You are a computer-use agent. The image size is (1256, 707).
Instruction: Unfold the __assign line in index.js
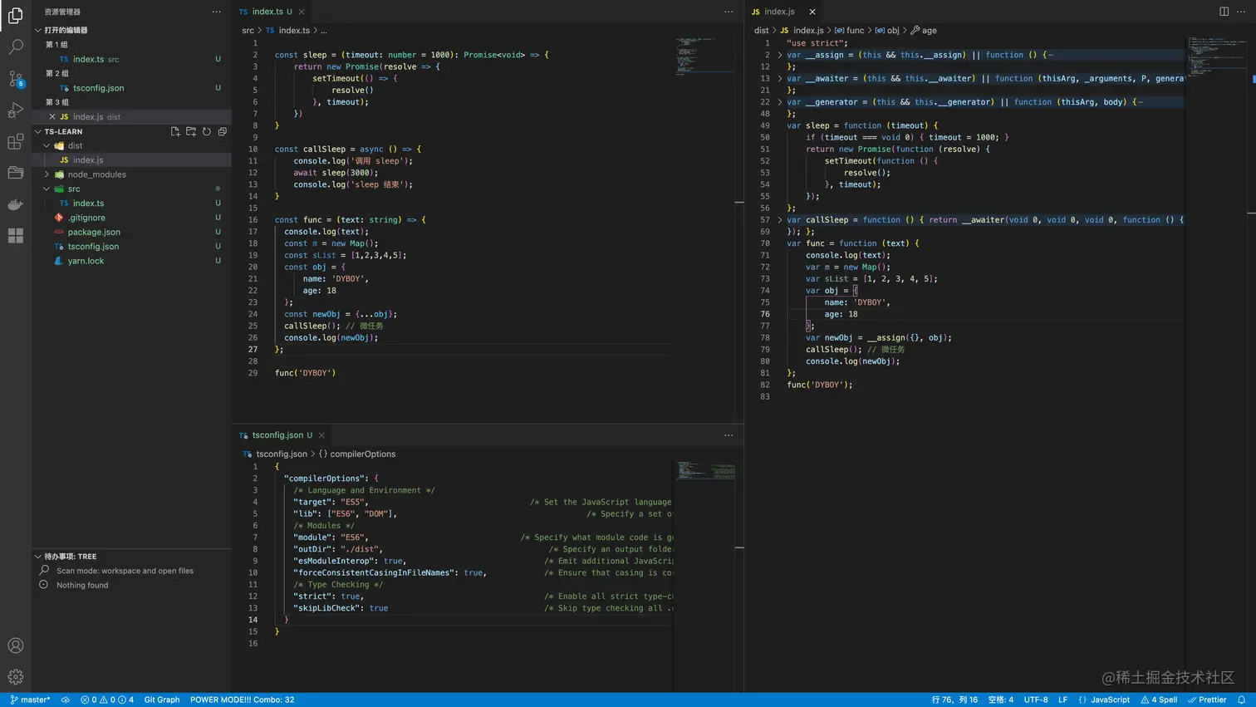tap(779, 55)
